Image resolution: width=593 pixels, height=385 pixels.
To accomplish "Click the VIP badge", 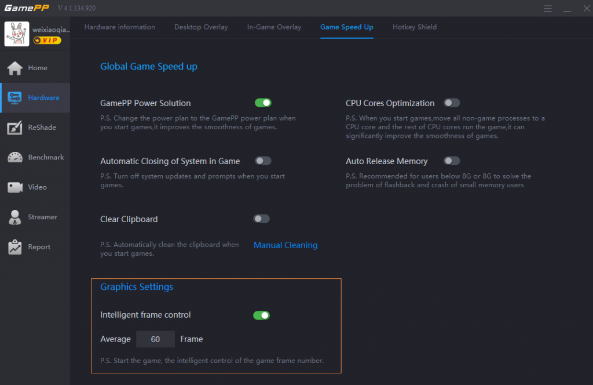I will coord(47,40).
